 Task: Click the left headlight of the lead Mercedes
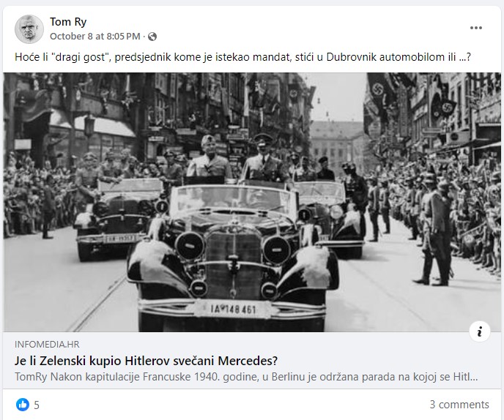190,246
